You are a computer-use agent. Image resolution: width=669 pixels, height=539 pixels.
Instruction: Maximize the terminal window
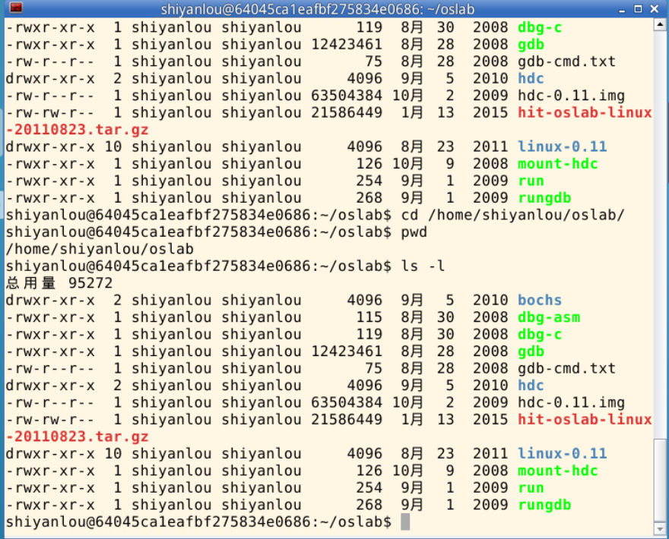639,8
